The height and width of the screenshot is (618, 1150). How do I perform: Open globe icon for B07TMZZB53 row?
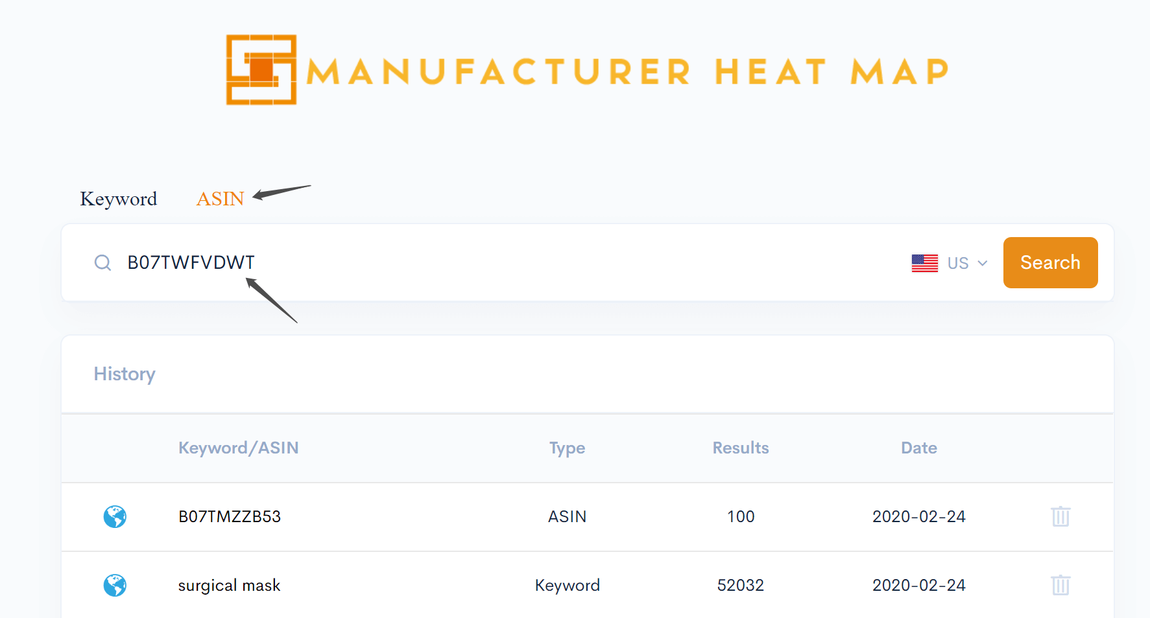click(x=115, y=517)
